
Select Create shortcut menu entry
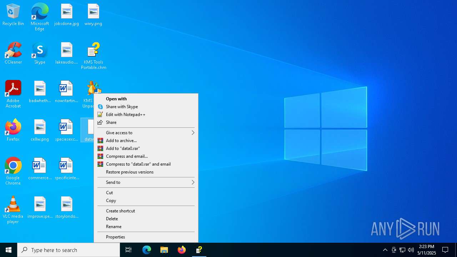pos(146,211)
